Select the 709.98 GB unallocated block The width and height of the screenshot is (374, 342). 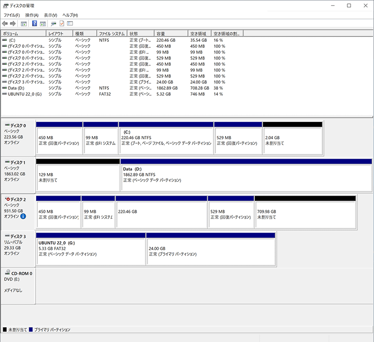pos(305,214)
